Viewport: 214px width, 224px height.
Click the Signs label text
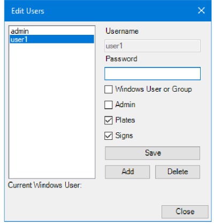(124, 136)
